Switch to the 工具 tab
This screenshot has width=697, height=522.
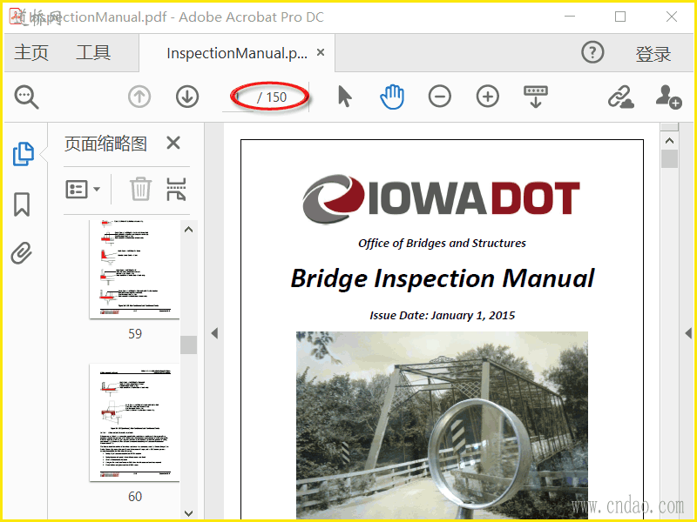93,52
